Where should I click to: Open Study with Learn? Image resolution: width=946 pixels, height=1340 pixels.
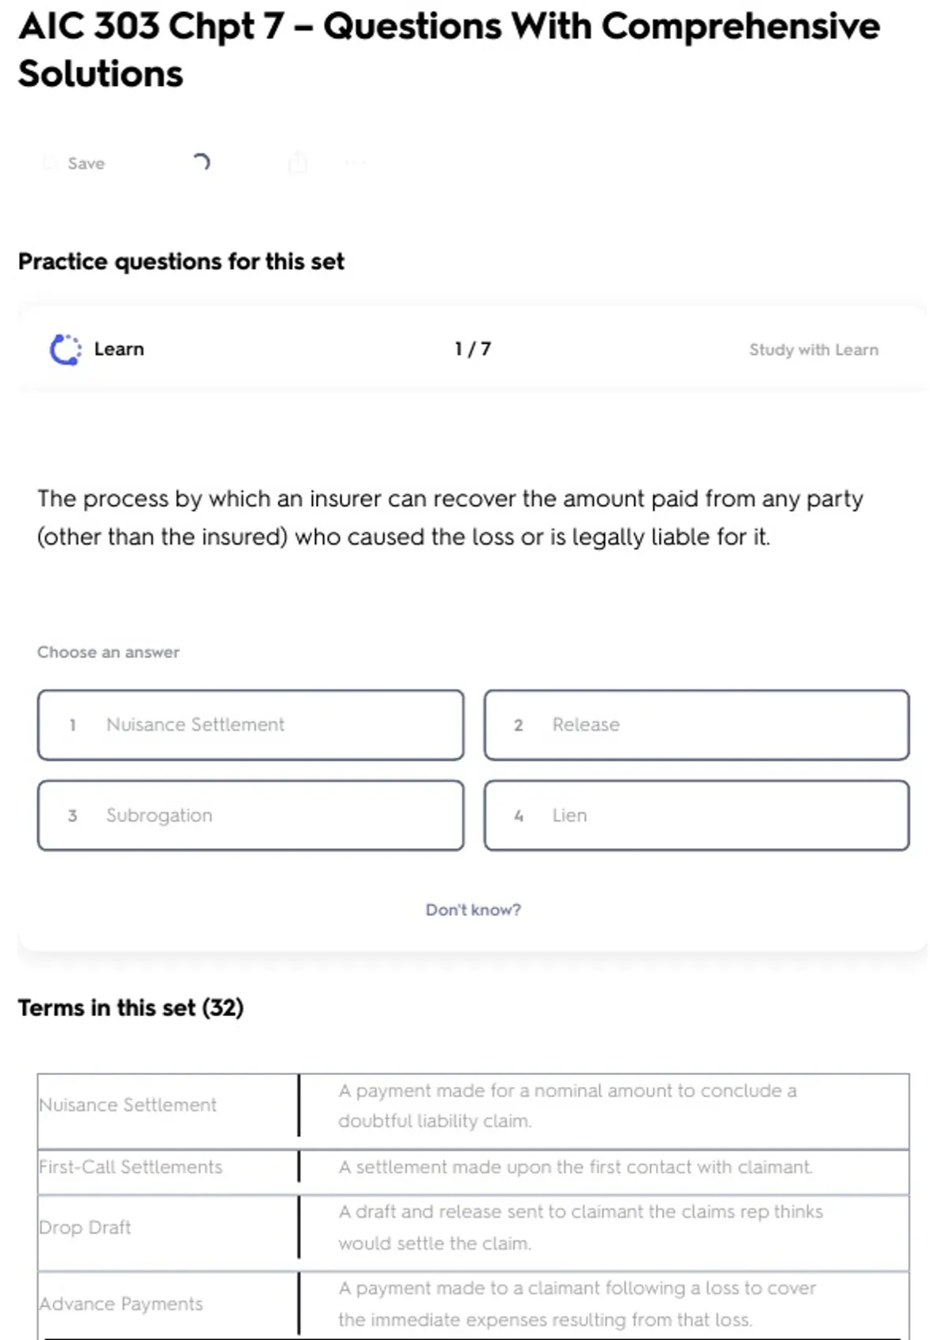tap(813, 350)
